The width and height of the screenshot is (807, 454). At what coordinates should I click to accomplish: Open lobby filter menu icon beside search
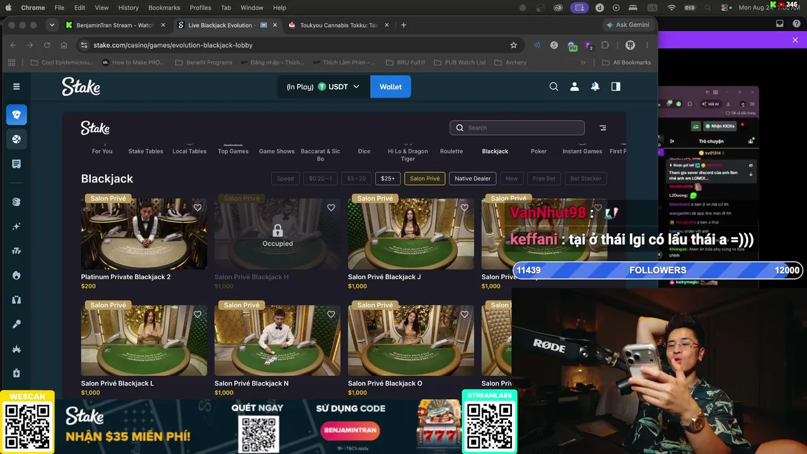tap(603, 128)
